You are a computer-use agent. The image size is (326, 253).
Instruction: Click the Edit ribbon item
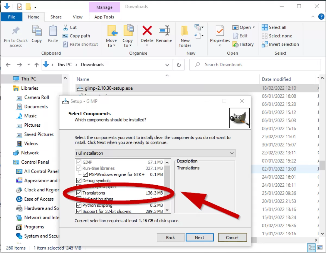pyautogui.click(x=240, y=36)
